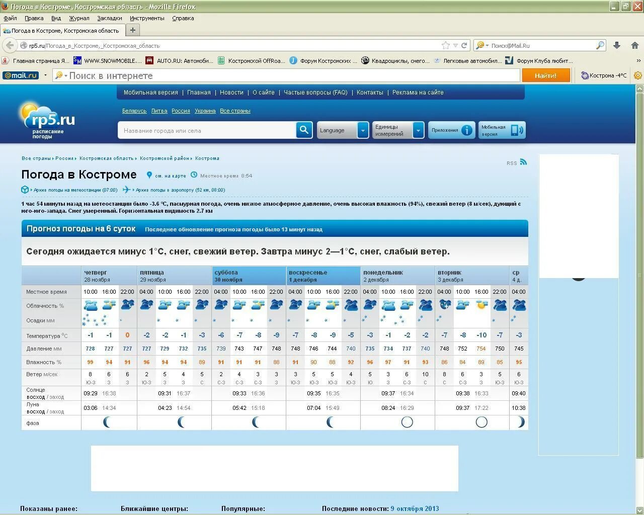Open the Журнал menu
This screenshot has height=515, width=644.
pos(79,18)
